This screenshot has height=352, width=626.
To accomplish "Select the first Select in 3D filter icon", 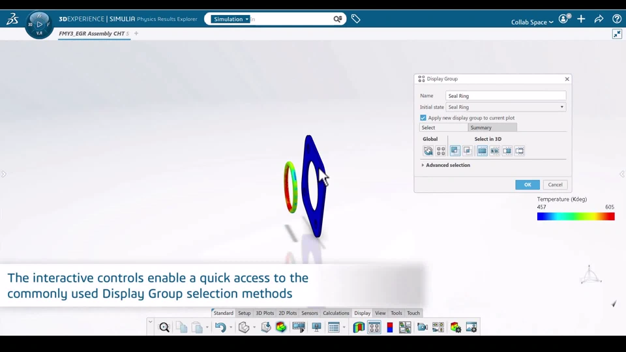I will [482, 151].
